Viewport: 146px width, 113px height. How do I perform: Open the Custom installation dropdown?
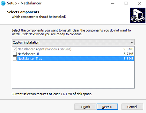coord(73,42)
